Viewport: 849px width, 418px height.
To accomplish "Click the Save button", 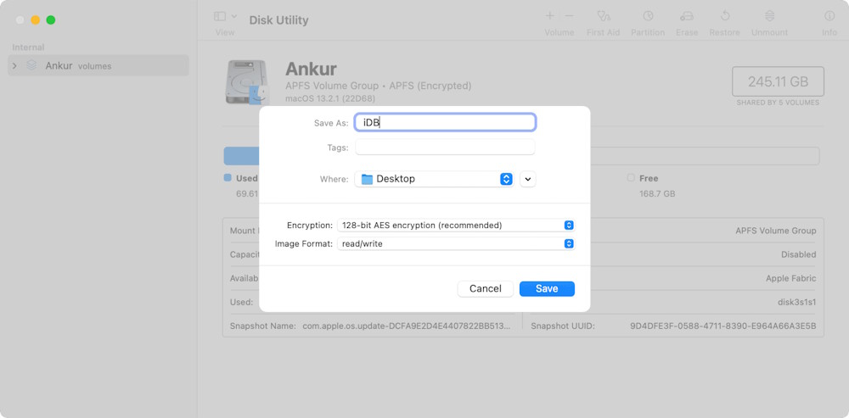I will (x=547, y=289).
